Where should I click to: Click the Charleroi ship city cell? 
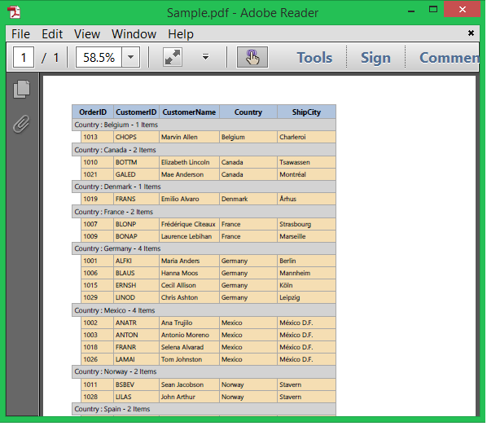pos(306,137)
